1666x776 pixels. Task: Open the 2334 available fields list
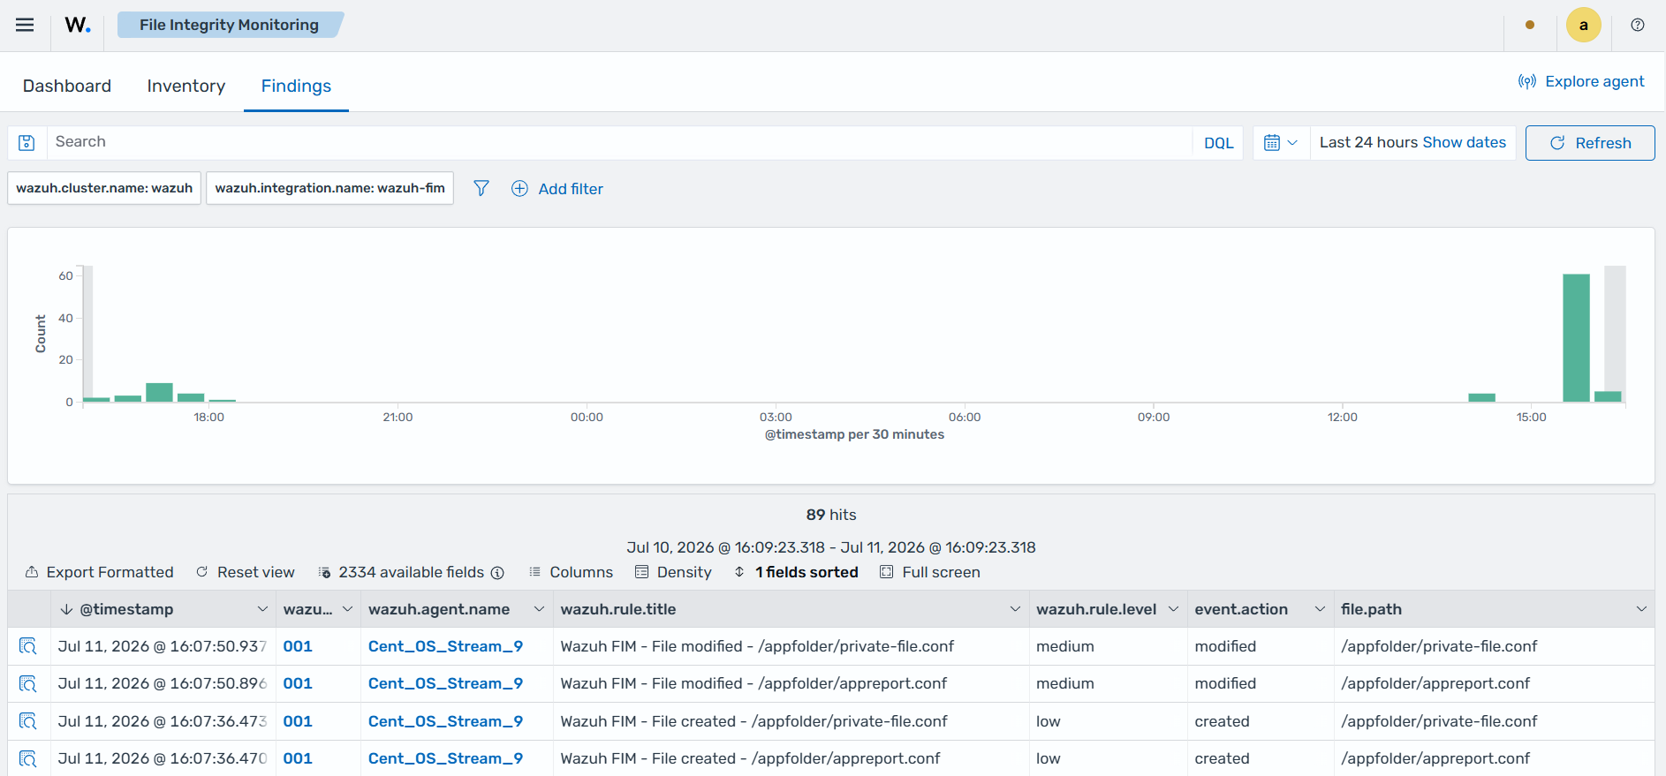(401, 572)
